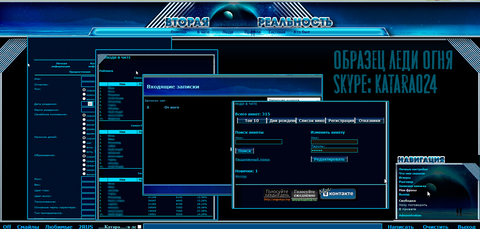This screenshot has width=480, height=229.
Task: Follow the Расширенный поиск link
Action: point(252,159)
